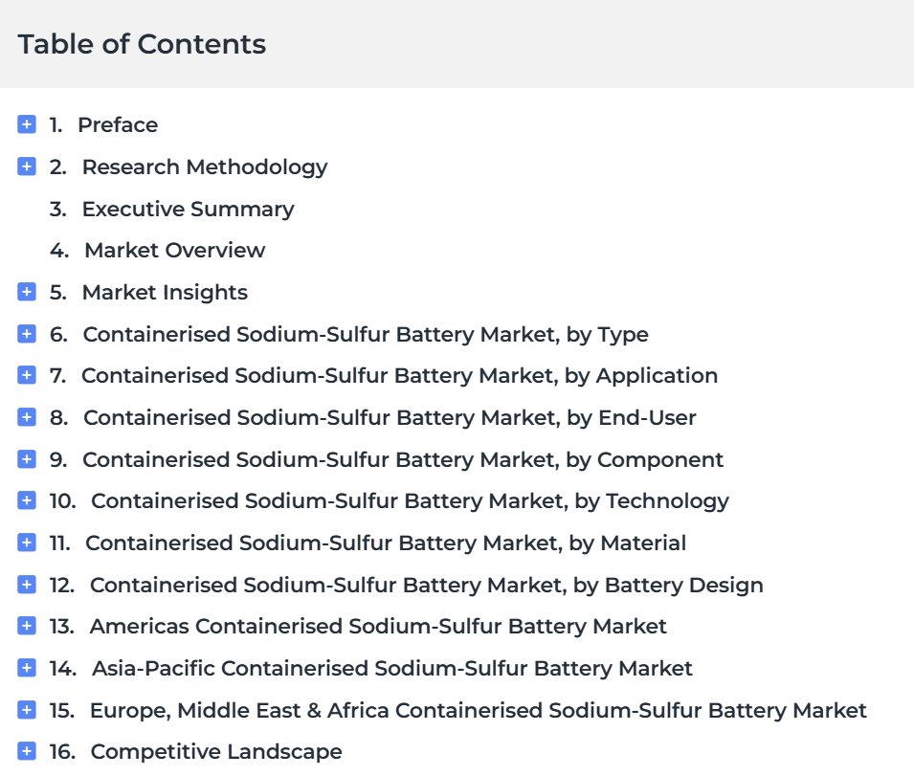Select the Competitive Landscape title text
The width and height of the screenshot is (914, 776).
point(216,751)
